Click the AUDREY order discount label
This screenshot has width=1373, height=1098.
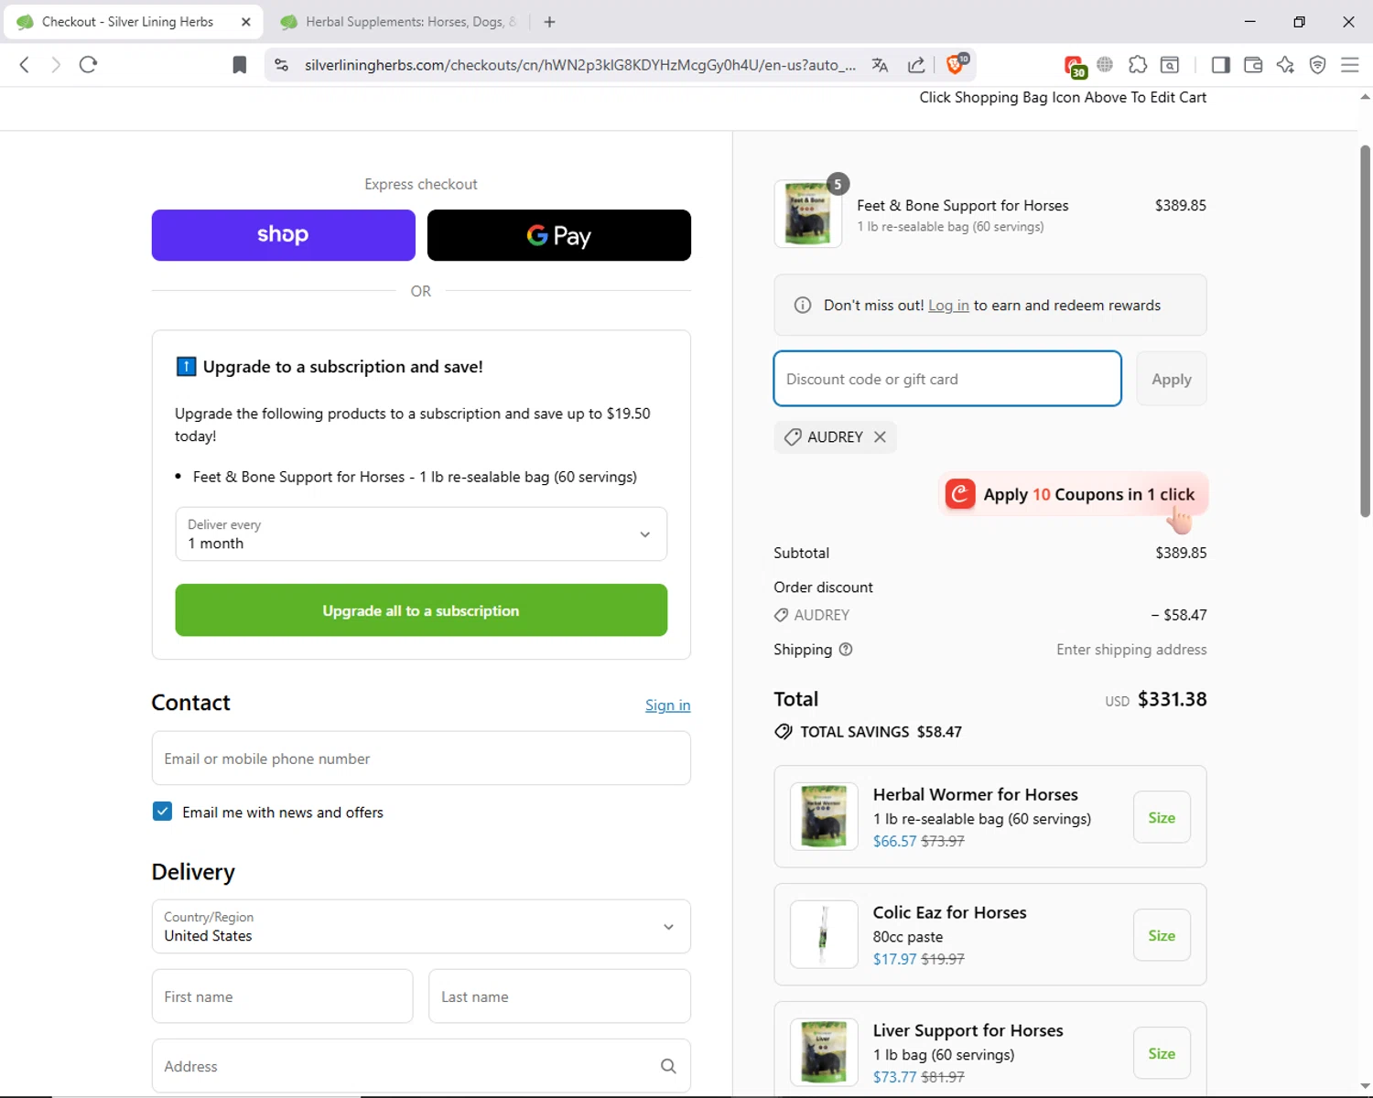pyautogui.click(x=822, y=615)
